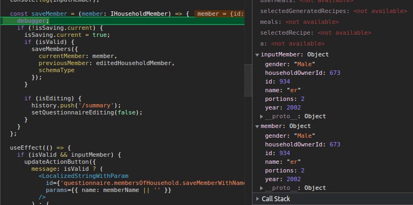
Task: Click the 'if (isEditing) {' line
Action: point(53,98)
